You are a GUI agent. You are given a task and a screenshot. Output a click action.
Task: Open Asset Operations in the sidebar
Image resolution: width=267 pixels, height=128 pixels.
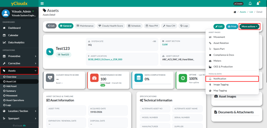(19, 100)
